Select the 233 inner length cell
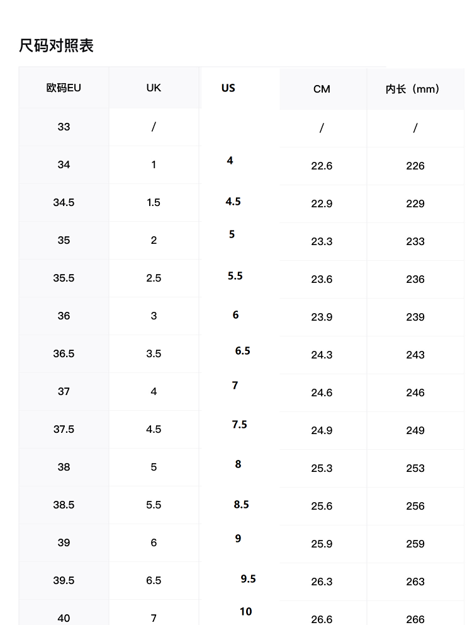The image size is (472, 625). point(415,241)
